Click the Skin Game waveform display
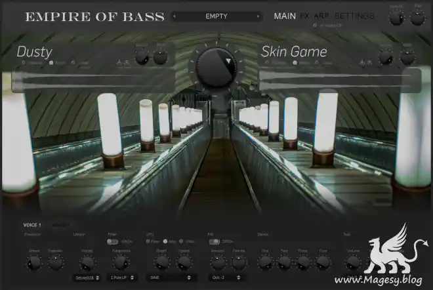Image resolution: width=433 pixels, height=290 pixels. pos(340,81)
